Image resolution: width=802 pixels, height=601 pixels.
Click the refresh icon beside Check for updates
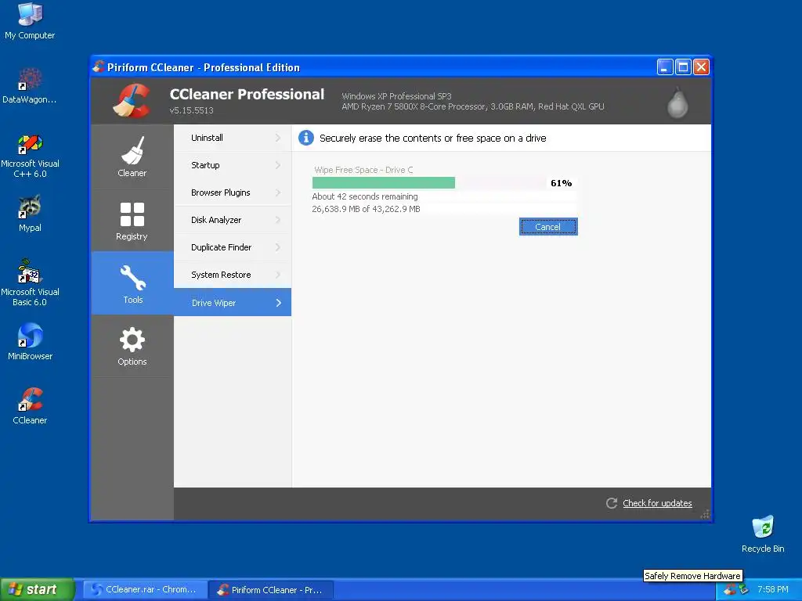[x=612, y=503]
